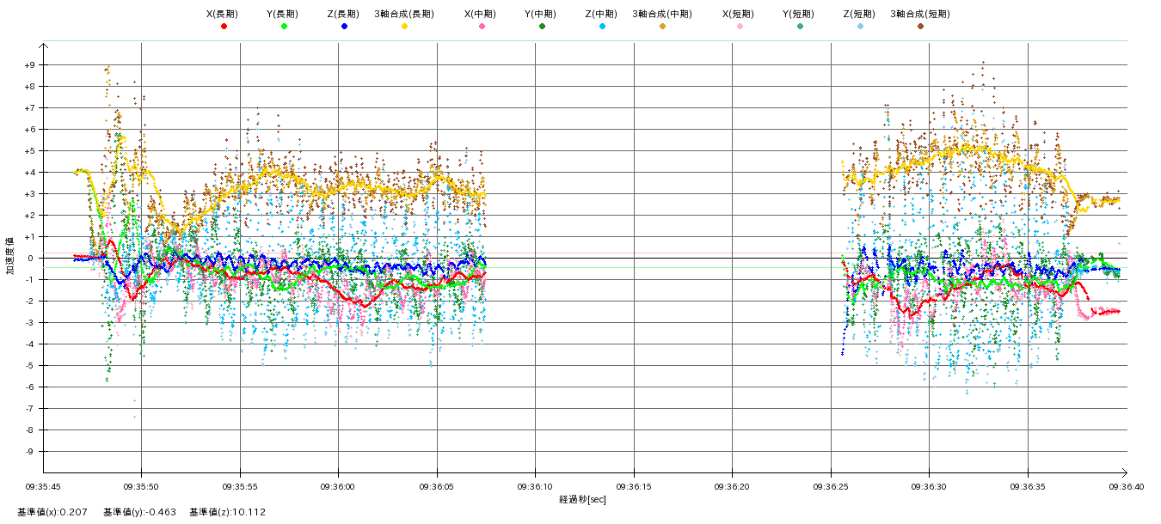Click the 経過秒[sec] x-axis title
1161x524 pixels.
point(582,499)
